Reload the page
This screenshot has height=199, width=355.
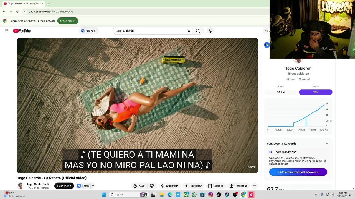coord(17,12)
